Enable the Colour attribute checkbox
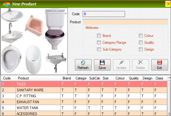 [141, 36]
